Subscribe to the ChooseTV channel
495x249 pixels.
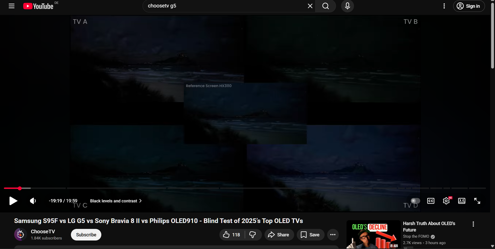coord(86,235)
